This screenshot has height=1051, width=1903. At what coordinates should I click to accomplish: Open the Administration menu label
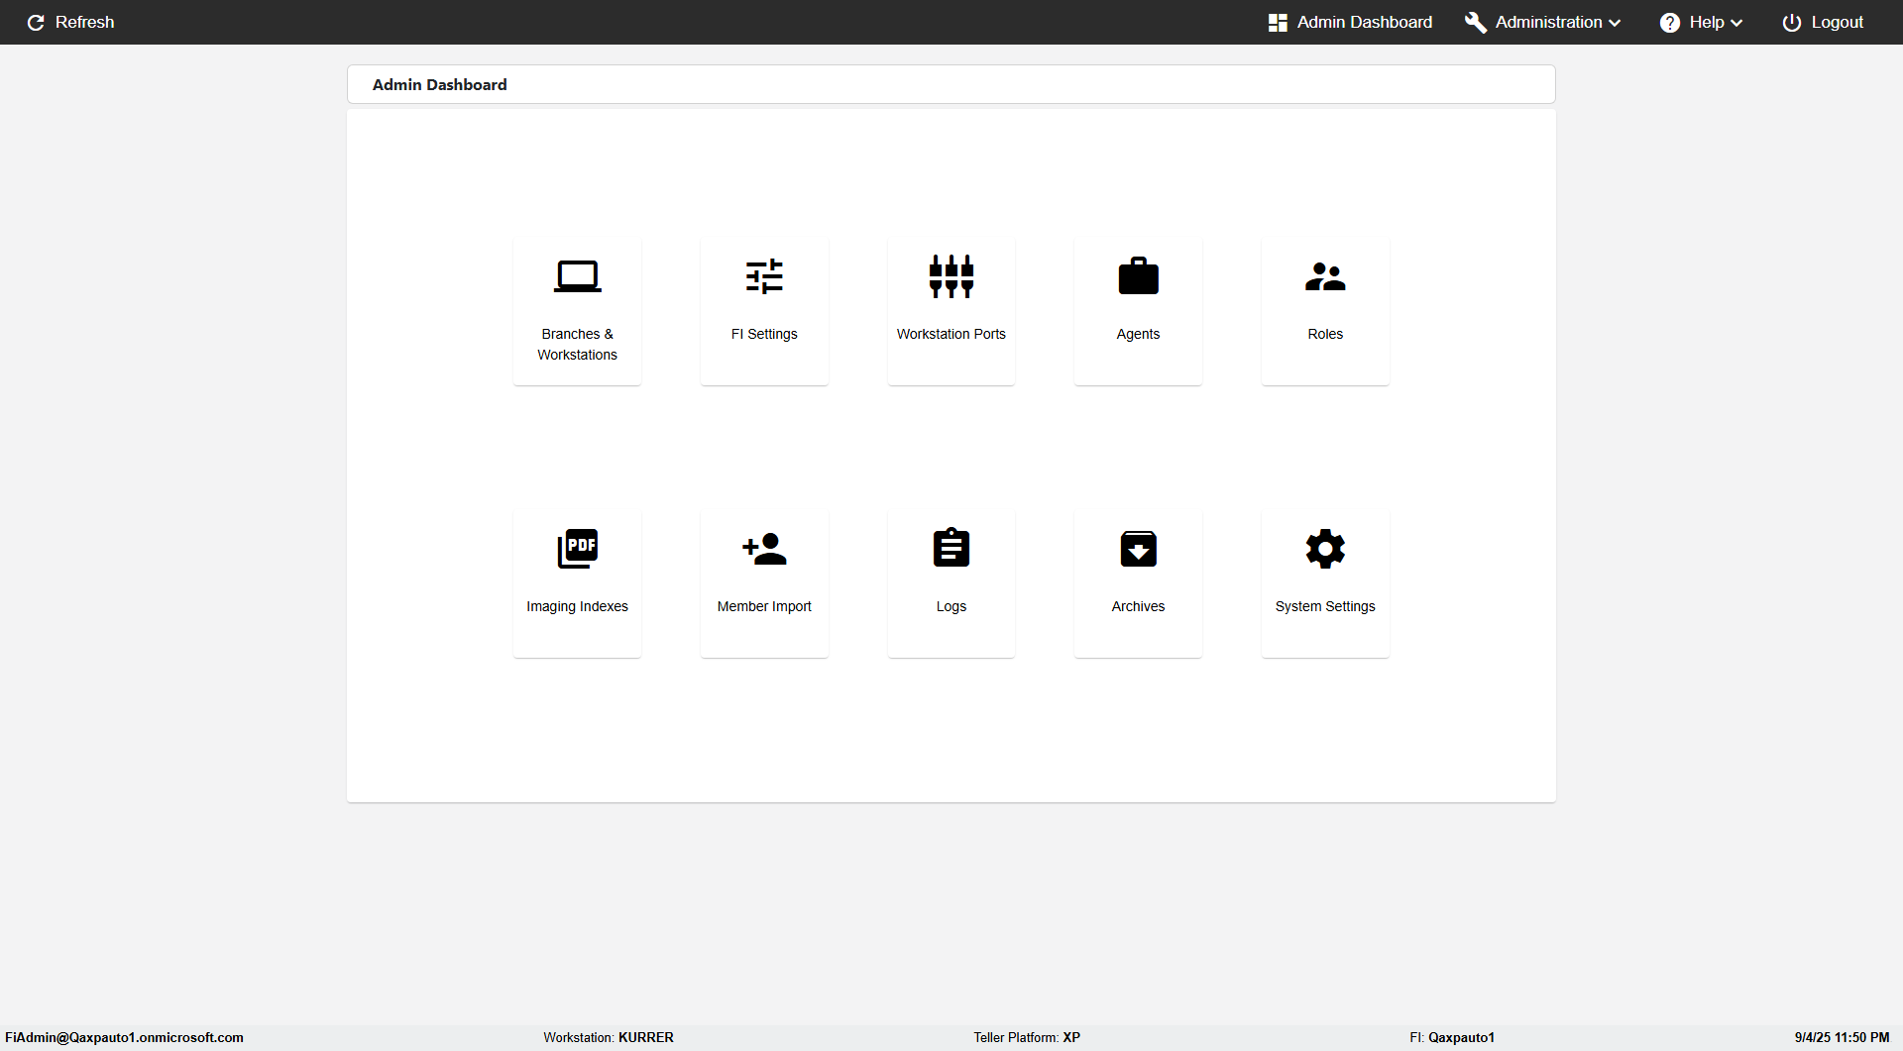(x=1548, y=22)
